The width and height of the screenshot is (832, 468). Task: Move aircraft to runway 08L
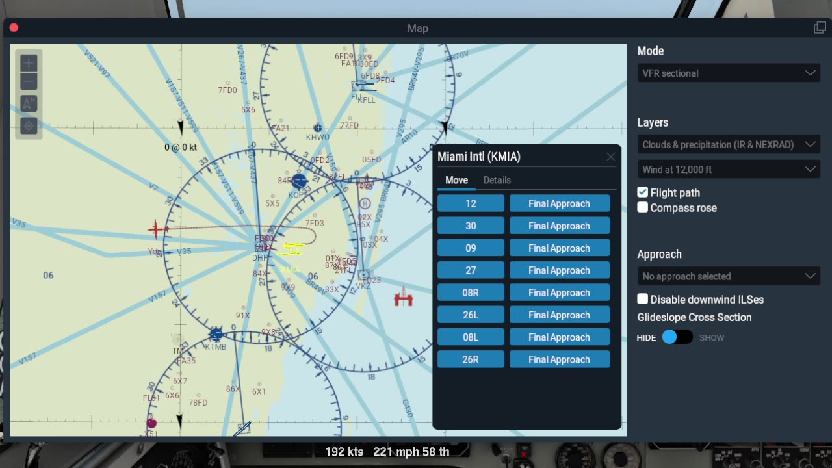(x=471, y=337)
